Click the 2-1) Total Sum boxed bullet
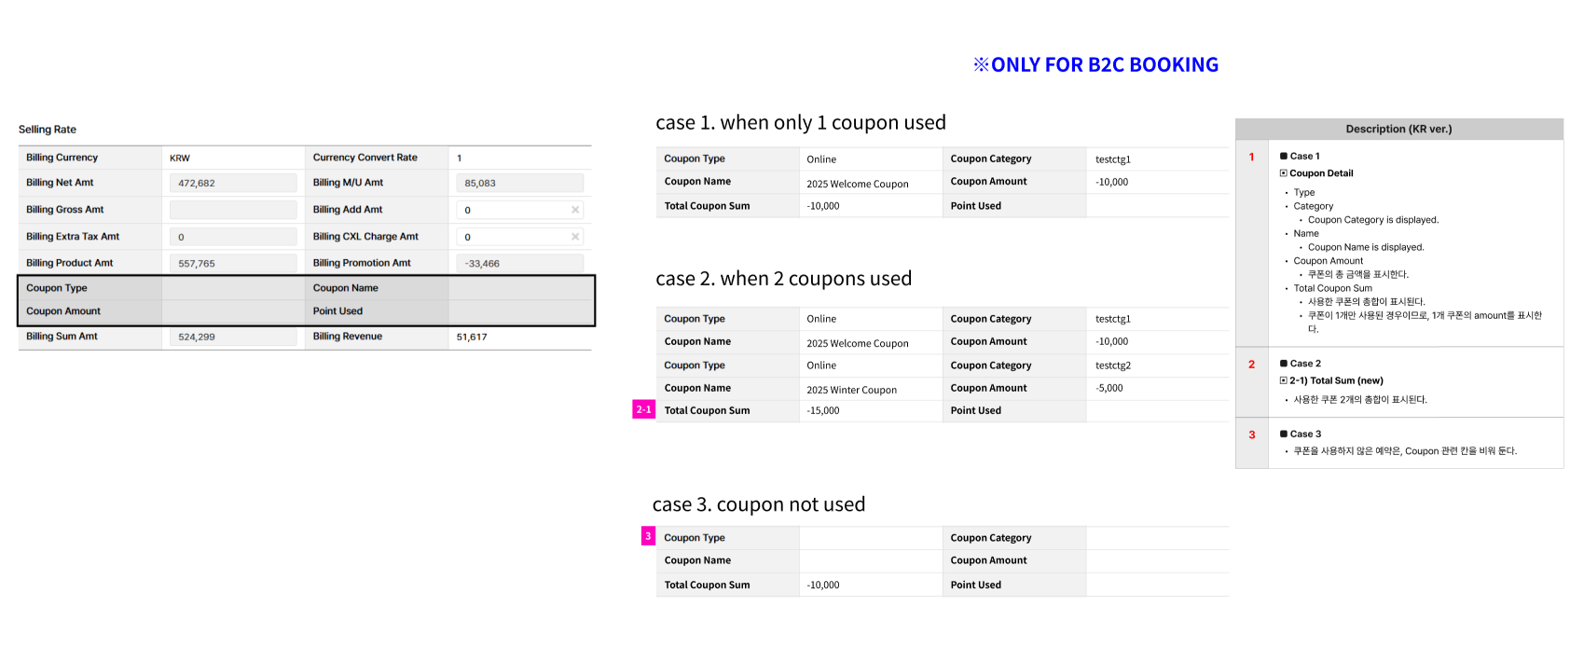 [x=1284, y=380]
